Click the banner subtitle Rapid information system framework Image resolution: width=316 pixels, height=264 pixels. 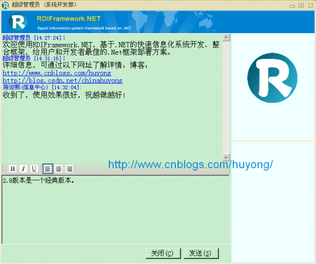[84, 28]
